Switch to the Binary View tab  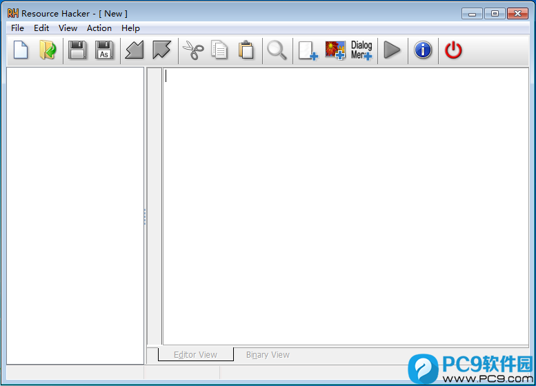point(268,355)
